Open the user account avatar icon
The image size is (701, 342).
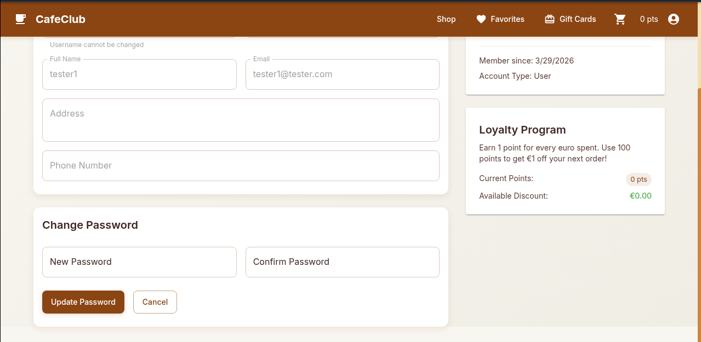click(674, 19)
